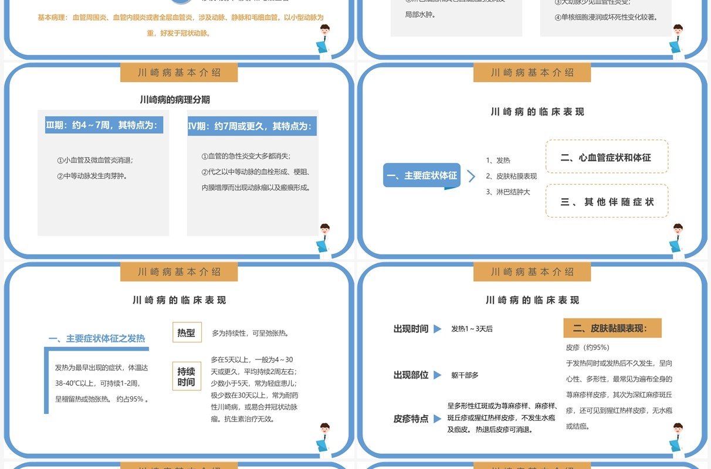Select the dashed box 三、其他伴随症状
The height and width of the screenshot is (469, 711).
click(607, 201)
